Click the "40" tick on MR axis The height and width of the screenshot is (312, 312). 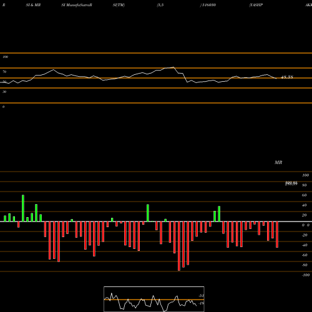click(305, 205)
